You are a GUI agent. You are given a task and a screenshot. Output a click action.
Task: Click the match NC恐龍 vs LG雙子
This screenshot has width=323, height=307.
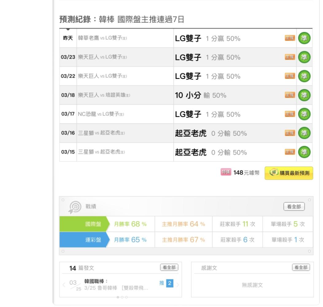tap(101, 114)
